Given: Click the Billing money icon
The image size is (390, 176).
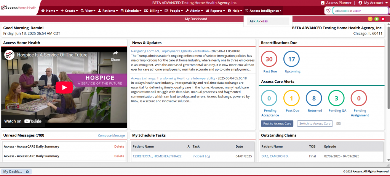Looking at the screenshot, I should click(x=146, y=11).
